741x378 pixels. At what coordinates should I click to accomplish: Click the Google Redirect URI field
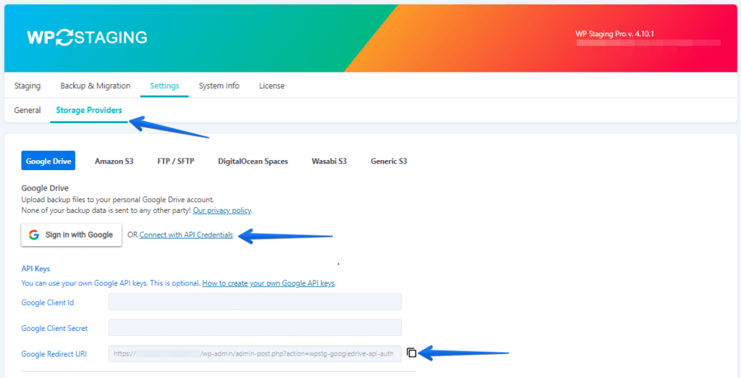(x=255, y=353)
